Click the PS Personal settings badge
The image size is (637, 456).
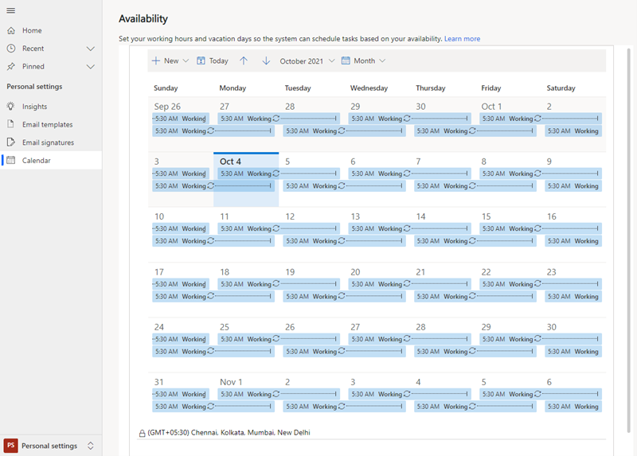tap(10, 446)
